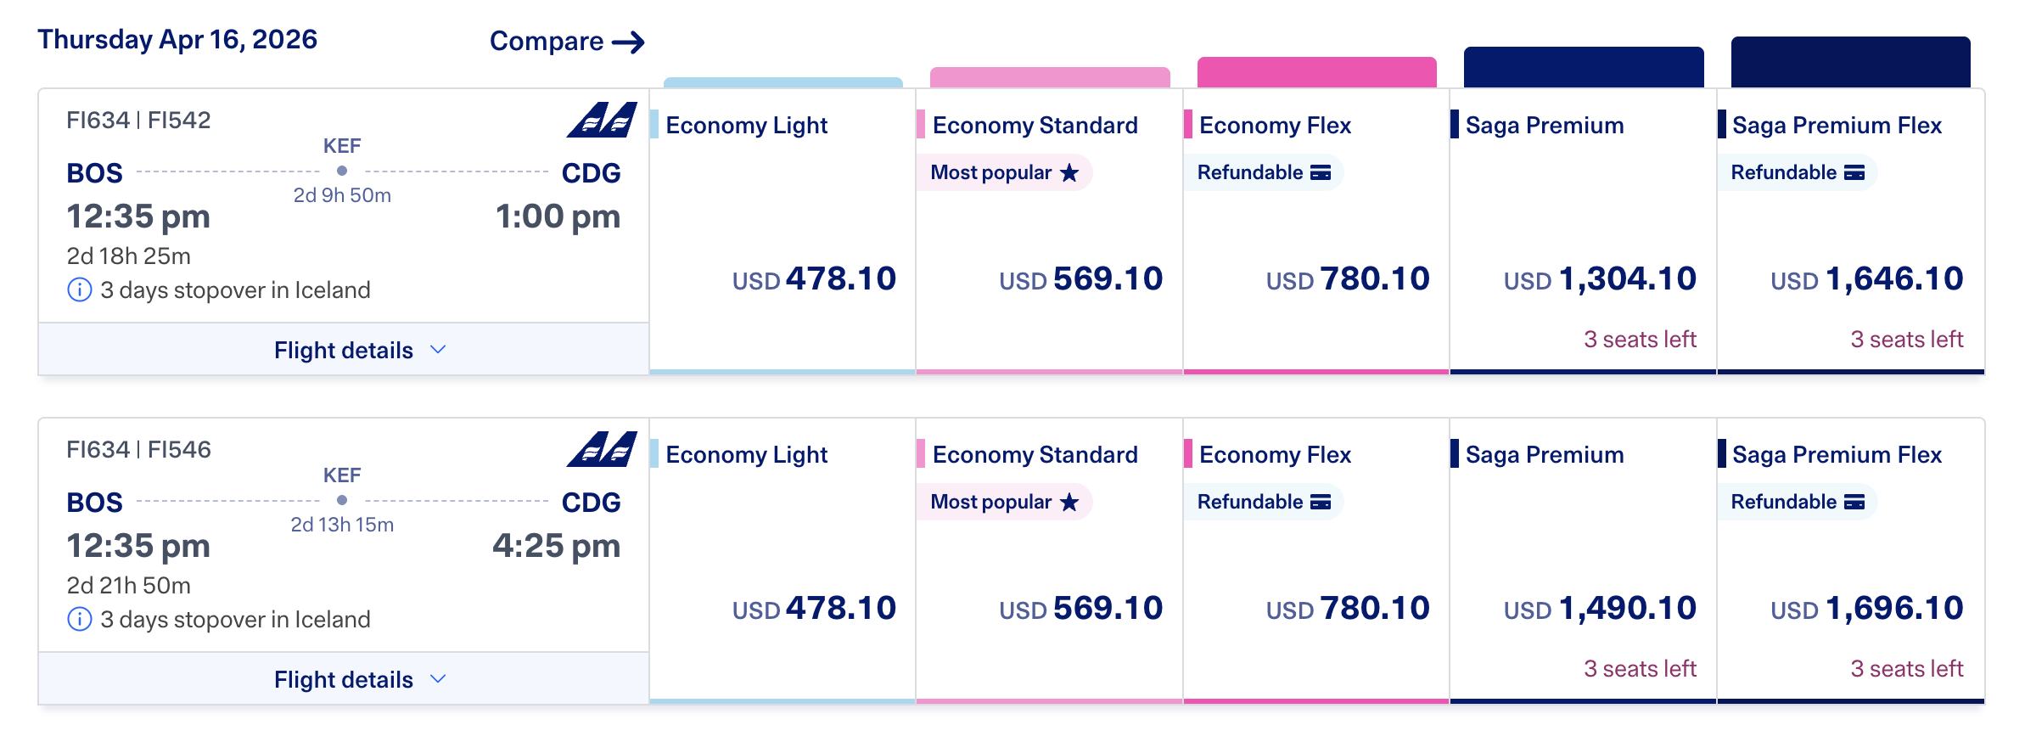The width and height of the screenshot is (2025, 742).
Task: Click info icon on FI634 | FI542 stopover
Action: tap(79, 290)
